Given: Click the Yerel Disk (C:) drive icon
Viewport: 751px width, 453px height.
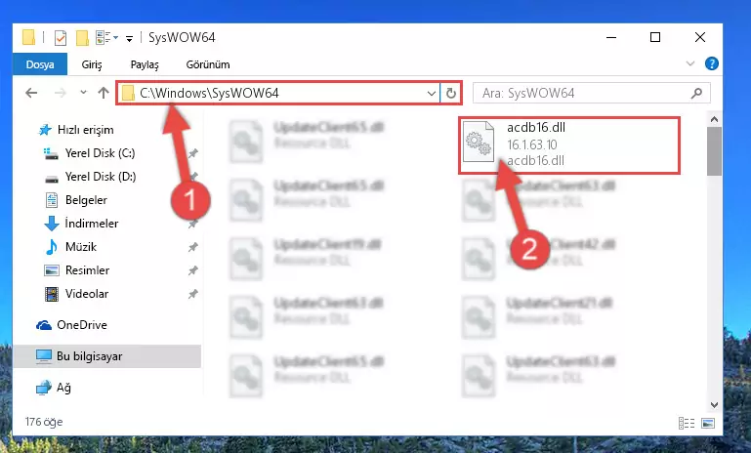Looking at the screenshot, I should point(51,153).
